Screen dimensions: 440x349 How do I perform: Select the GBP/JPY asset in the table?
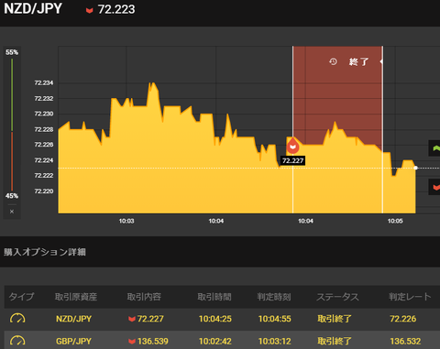(73, 341)
